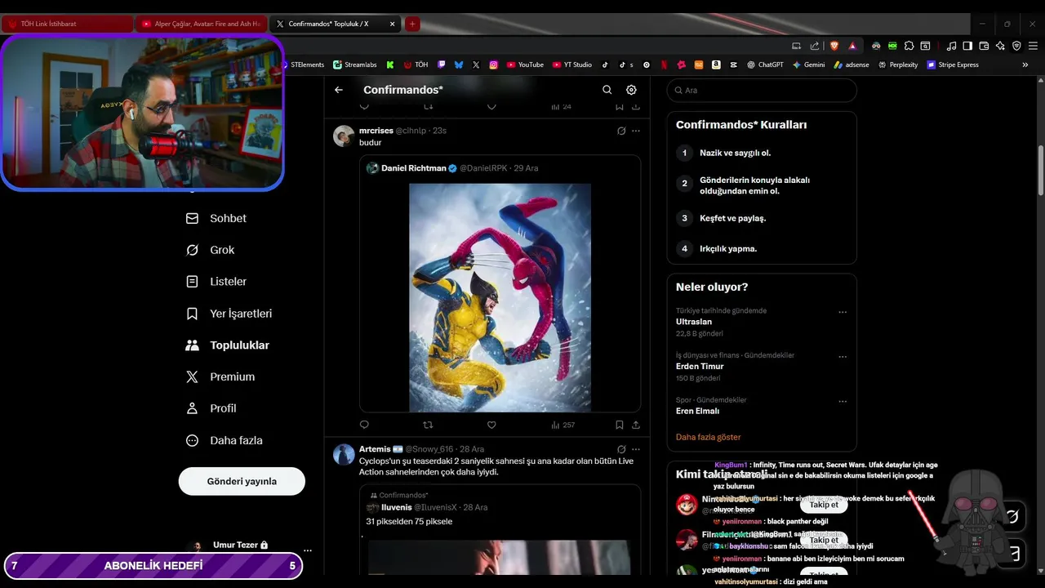Switch to Alper Çağlar Avatar YouTube tab
1045x588 pixels.
click(x=202, y=24)
